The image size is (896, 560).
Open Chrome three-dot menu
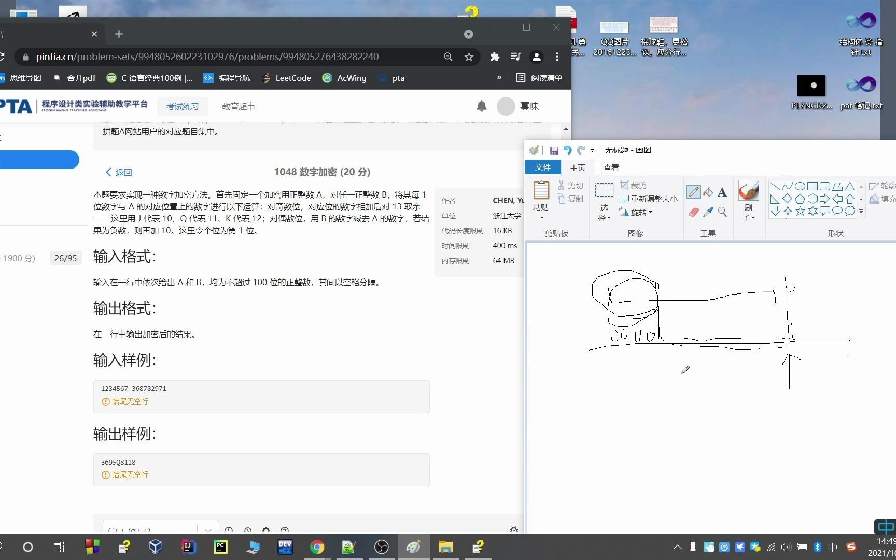(557, 57)
